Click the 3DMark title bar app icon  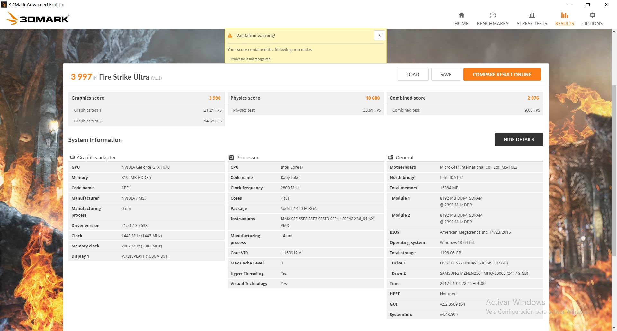(x=4, y=4)
